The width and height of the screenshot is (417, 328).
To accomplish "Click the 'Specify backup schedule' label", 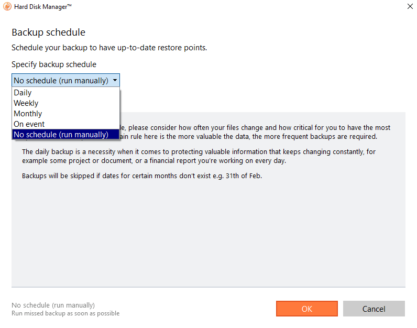I will [x=54, y=64].
